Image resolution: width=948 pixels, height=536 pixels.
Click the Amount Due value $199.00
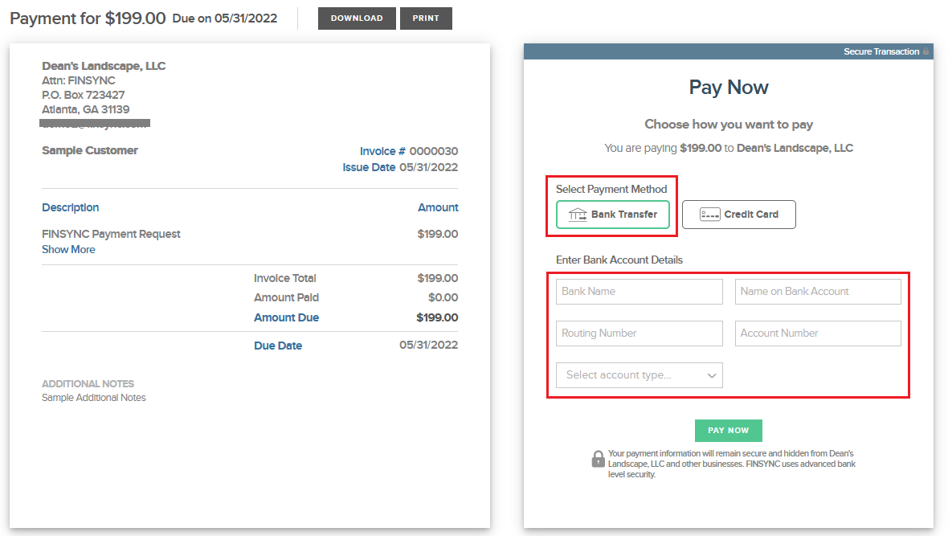click(x=437, y=317)
